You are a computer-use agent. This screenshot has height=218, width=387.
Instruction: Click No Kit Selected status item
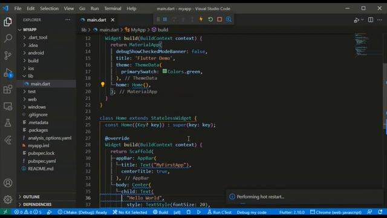130,212
